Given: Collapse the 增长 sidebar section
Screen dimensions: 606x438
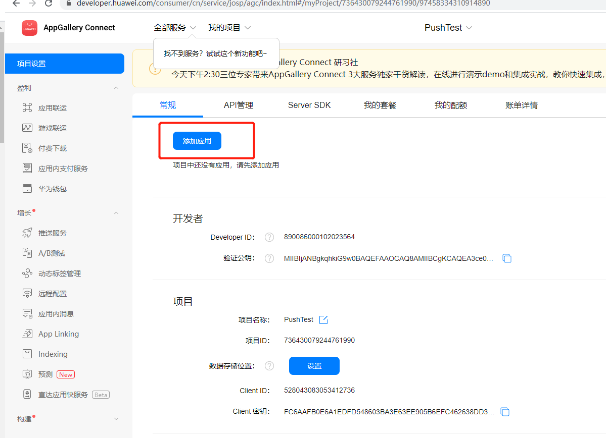Looking at the screenshot, I should tap(116, 213).
